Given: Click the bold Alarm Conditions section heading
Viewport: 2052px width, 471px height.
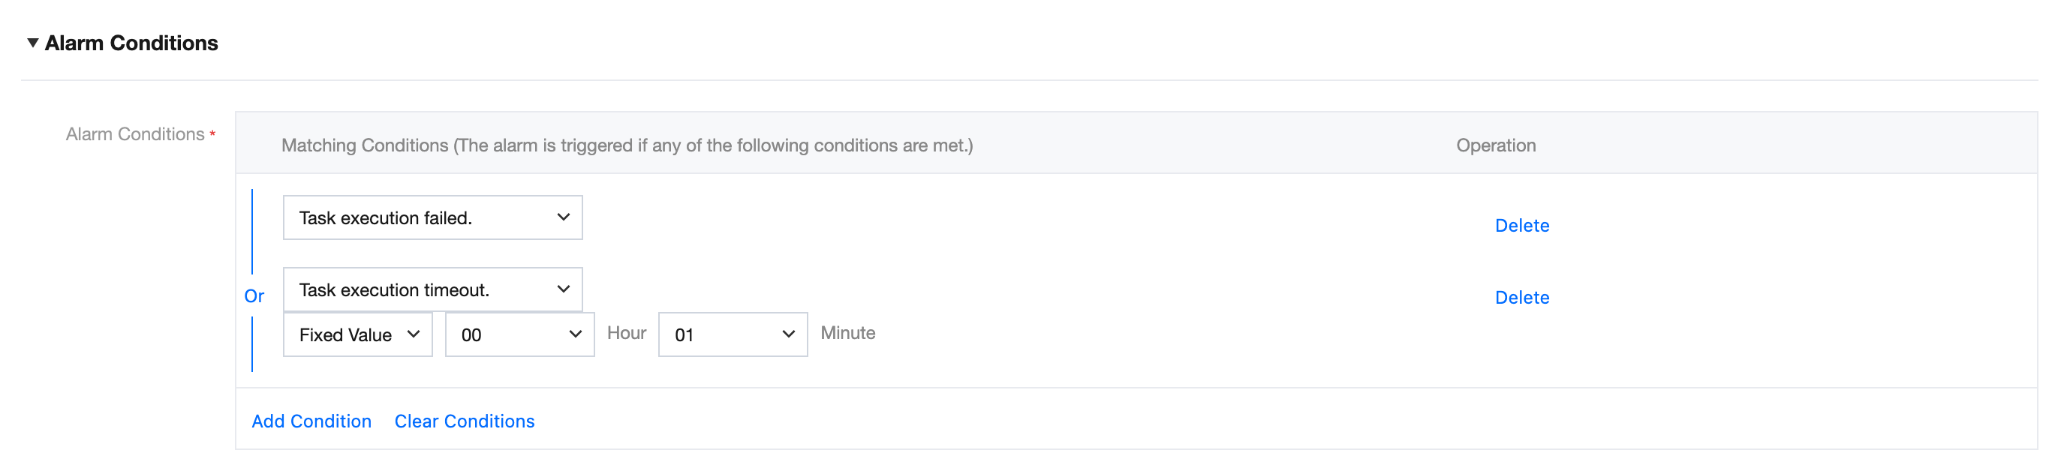Looking at the screenshot, I should [131, 43].
